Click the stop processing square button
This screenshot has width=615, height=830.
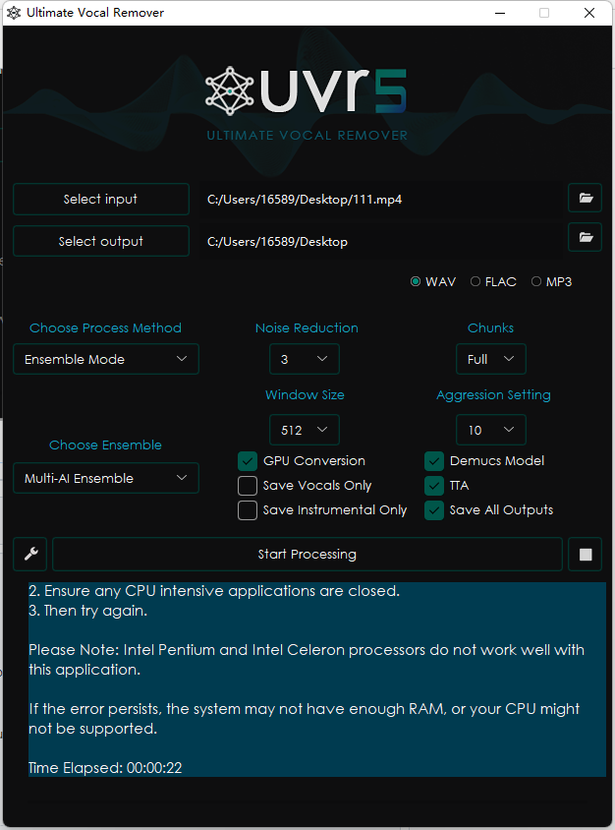pyautogui.click(x=585, y=555)
